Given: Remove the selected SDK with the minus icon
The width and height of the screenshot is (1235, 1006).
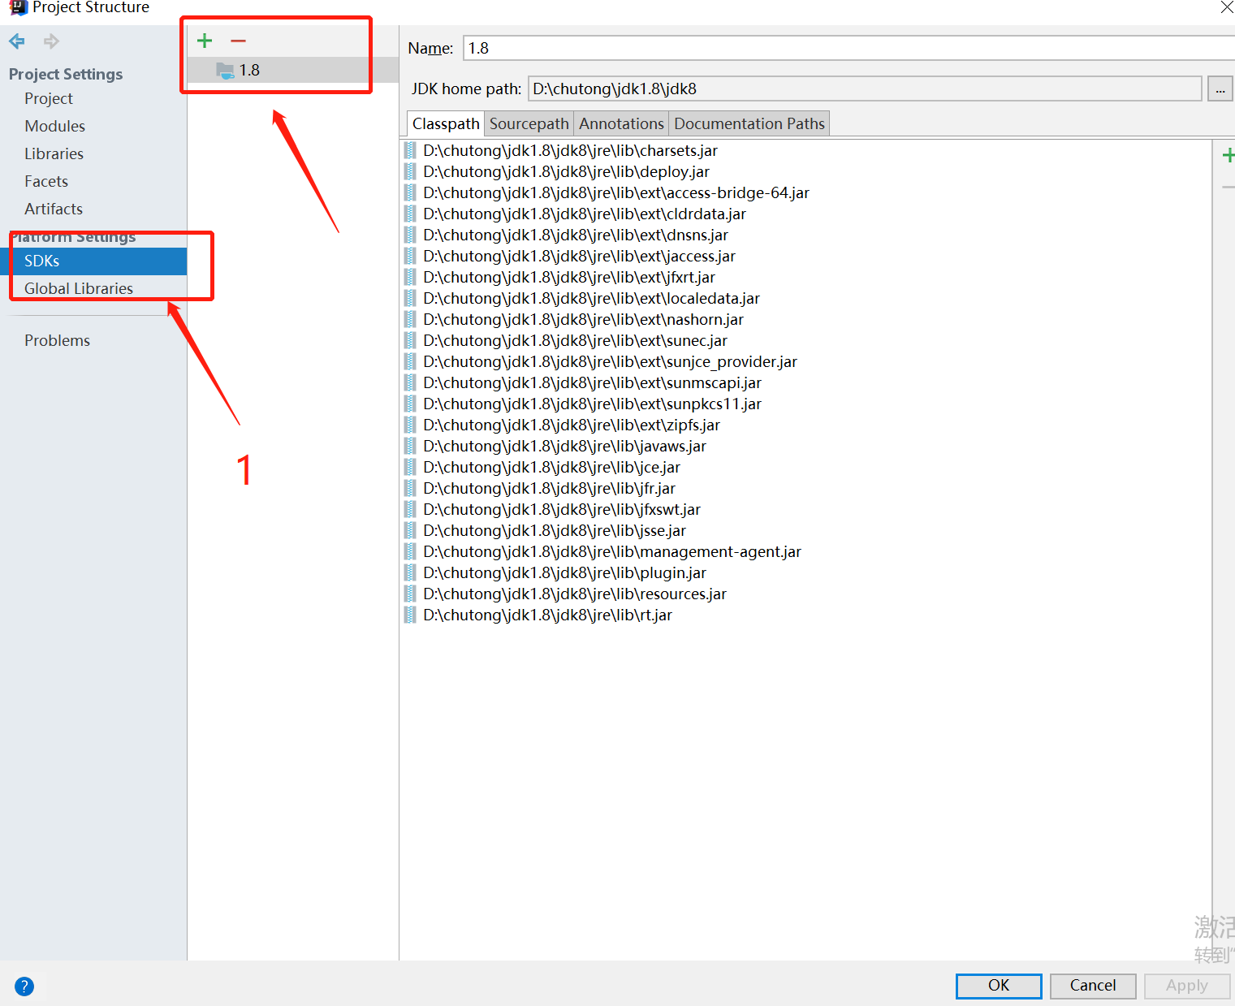Looking at the screenshot, I should 238,40.
